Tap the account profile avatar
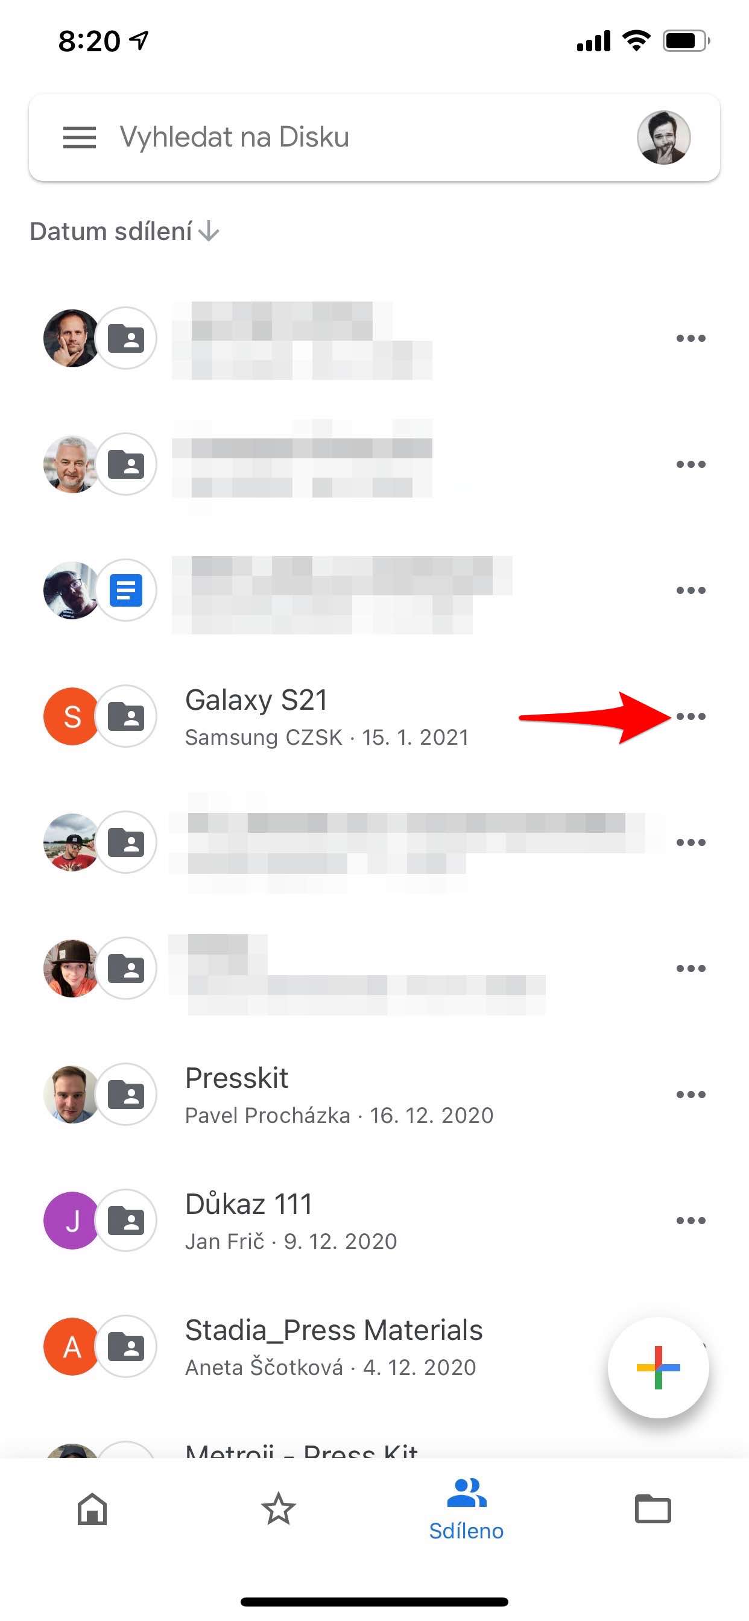The width and height of the screenshot is (749, 1621). tap(663, 137)
